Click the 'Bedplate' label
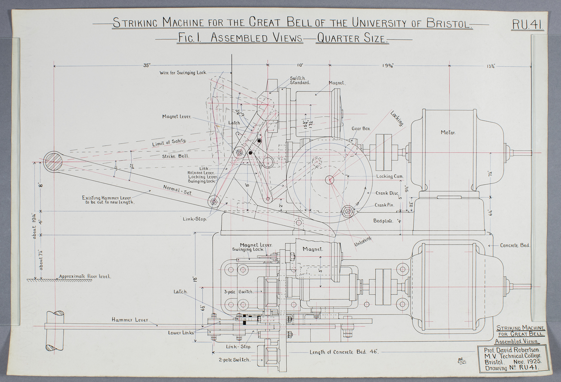 coord(383,221)
